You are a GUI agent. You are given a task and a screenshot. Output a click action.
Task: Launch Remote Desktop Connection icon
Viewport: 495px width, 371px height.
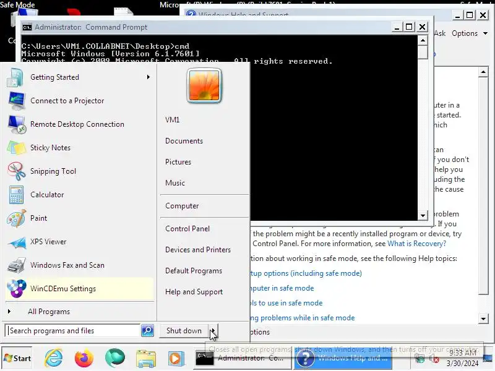17,124
